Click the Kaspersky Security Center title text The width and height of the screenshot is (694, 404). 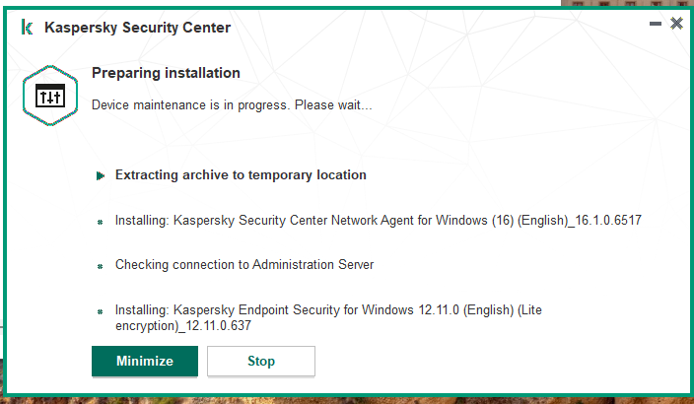click(x=138, y=28)
